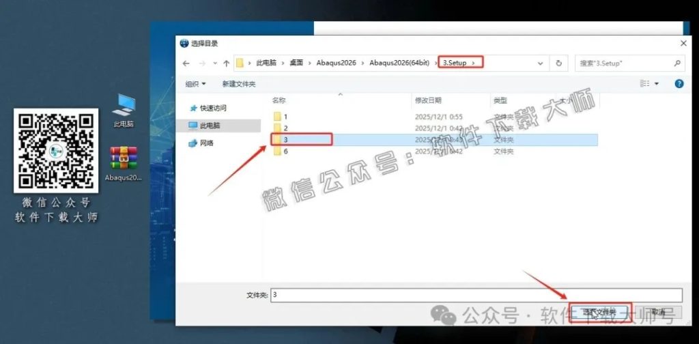Screen dimensions: 699x344
Task: Click folder icon of row 6
Action: point(277,151)
